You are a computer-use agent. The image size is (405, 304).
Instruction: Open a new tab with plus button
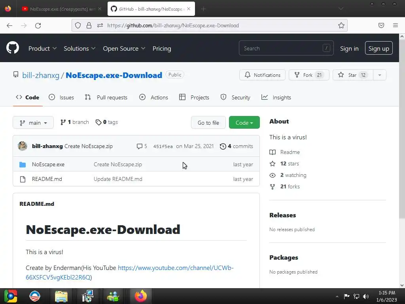[x=203, y=9]
